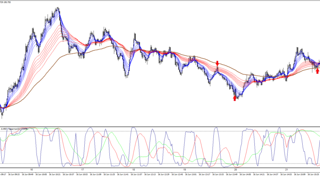
Task: Click the '20' period label on the scale
Action: pyautogui.click(x=236, y=170)
